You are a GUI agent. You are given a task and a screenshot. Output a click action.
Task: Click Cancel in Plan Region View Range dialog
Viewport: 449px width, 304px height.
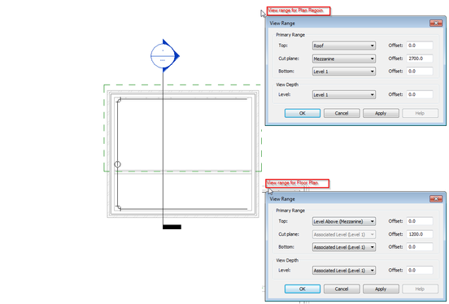tap(342, 113)
